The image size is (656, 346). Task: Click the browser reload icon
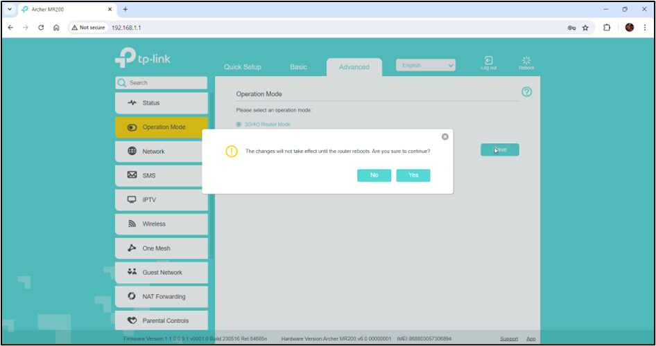[x=41, y=28]
